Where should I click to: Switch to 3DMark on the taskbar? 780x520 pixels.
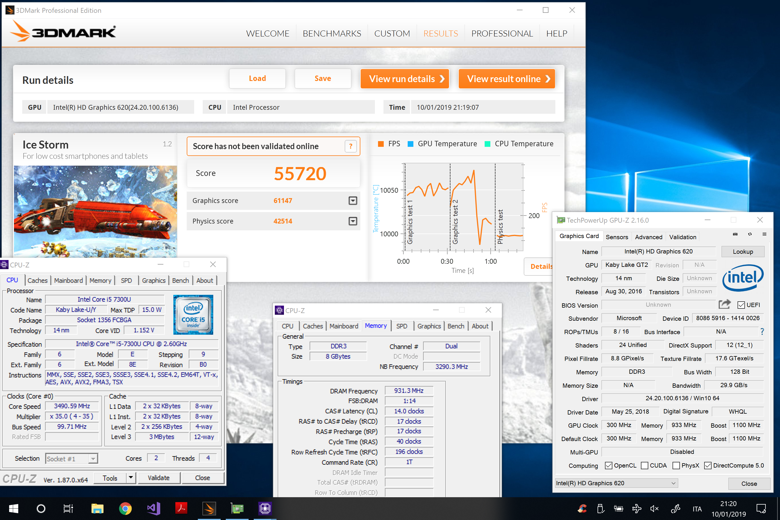point(209,508)
